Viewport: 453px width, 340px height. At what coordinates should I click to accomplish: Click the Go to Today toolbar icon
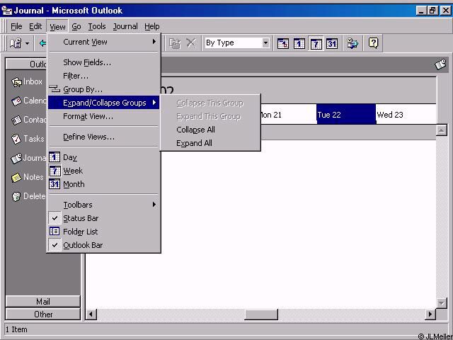coord(283,44)
